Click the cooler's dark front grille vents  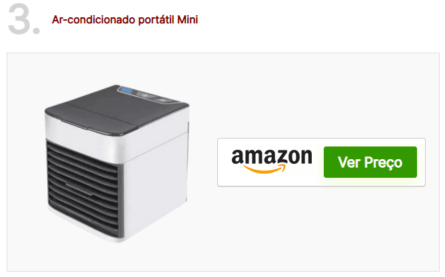[83, 188]
